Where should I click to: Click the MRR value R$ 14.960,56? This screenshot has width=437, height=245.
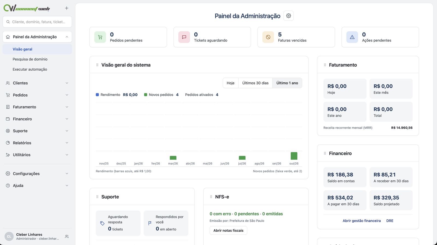(402, 128)
